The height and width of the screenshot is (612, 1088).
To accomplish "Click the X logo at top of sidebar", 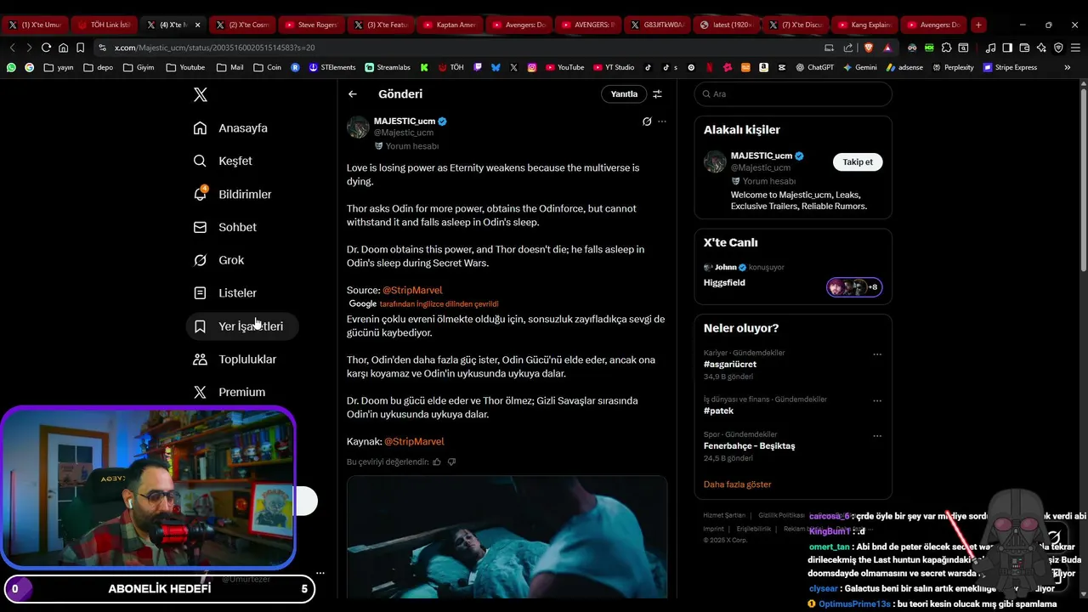I will point(201,94).
